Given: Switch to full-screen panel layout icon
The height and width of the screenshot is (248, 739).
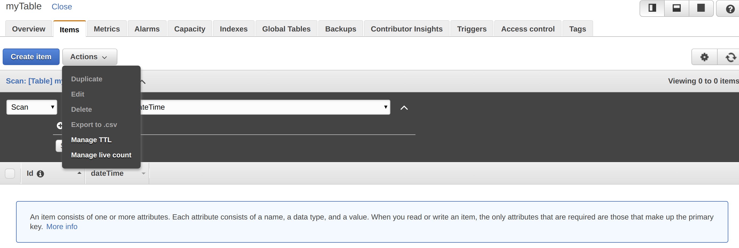Looking at the screenshot, I should click(701, 8).
